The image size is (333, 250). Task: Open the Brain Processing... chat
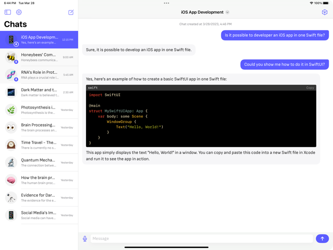pyautogui.click(x=39, y=127)
